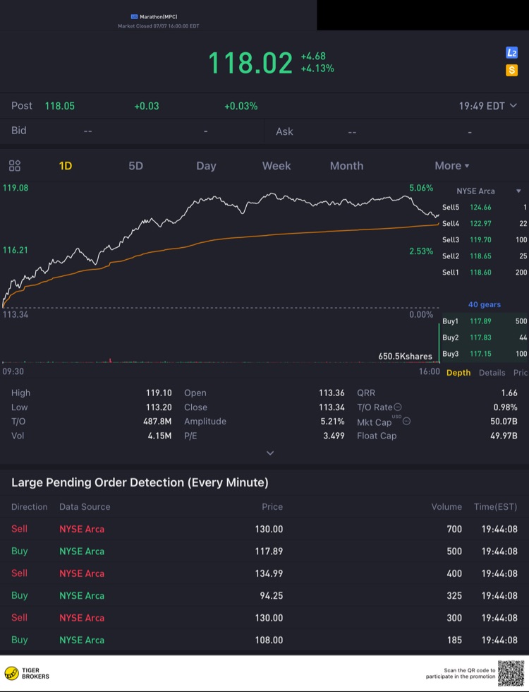The height and width of the screenshot is (692, 529).
Task: Select the Depth tab
Action: pos(458,373)
